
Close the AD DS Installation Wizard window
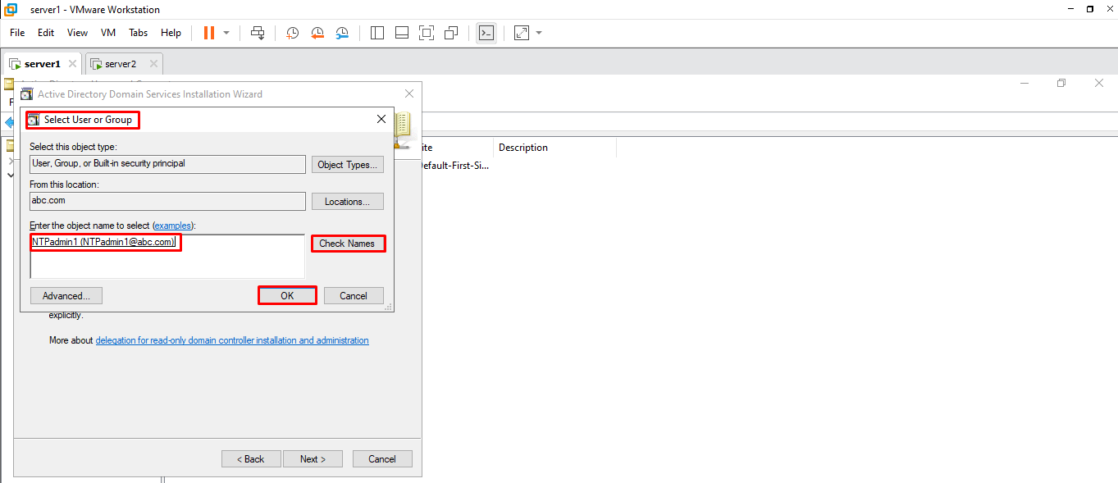pos(409,93)
